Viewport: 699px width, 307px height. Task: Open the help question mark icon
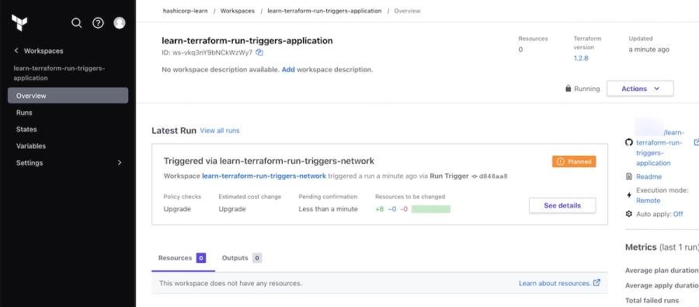(x=98, y=23)
